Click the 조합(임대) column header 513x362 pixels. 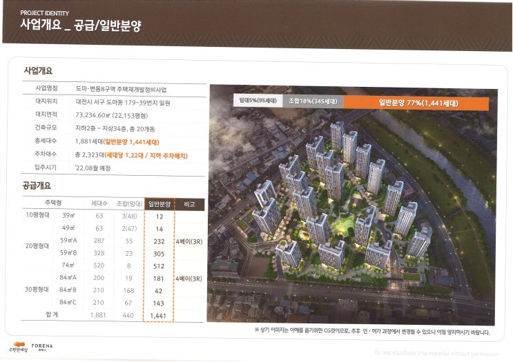coord(130,204)
